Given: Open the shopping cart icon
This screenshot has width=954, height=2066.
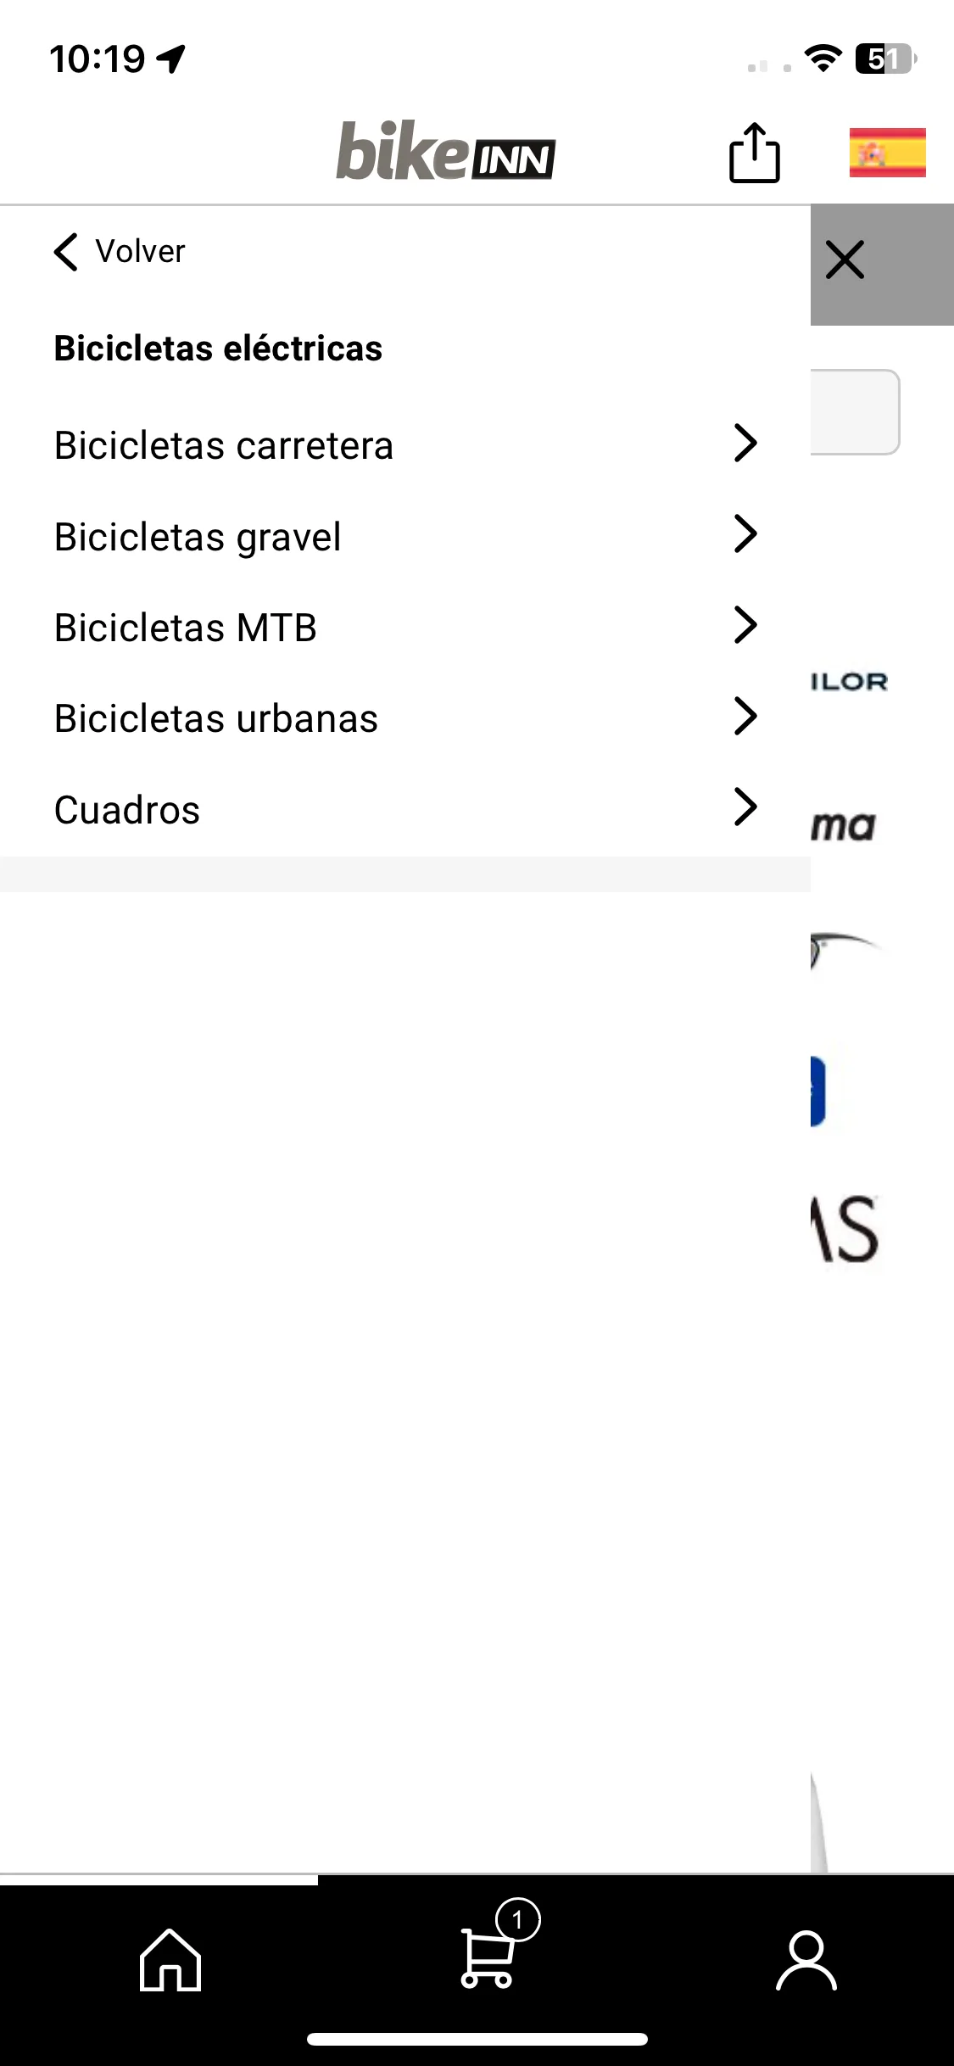Looking at the screenshot, I should [487, 1957].
